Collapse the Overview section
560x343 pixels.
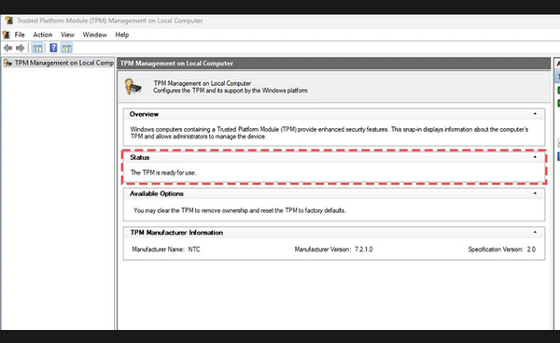[x=535, y=114]
